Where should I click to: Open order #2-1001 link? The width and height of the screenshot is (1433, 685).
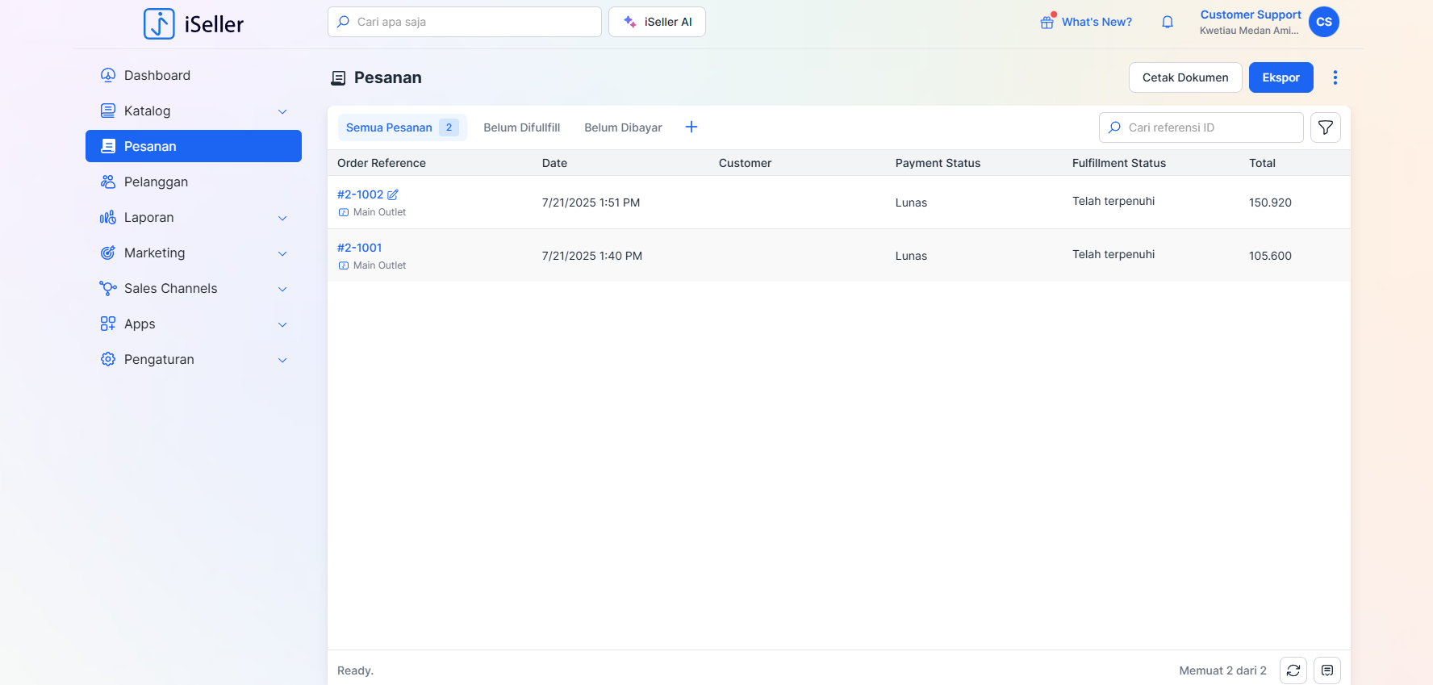click(x=360, y=248)
